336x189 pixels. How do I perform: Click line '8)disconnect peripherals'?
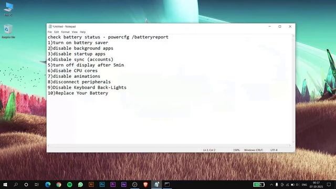(x=79, y=82)
